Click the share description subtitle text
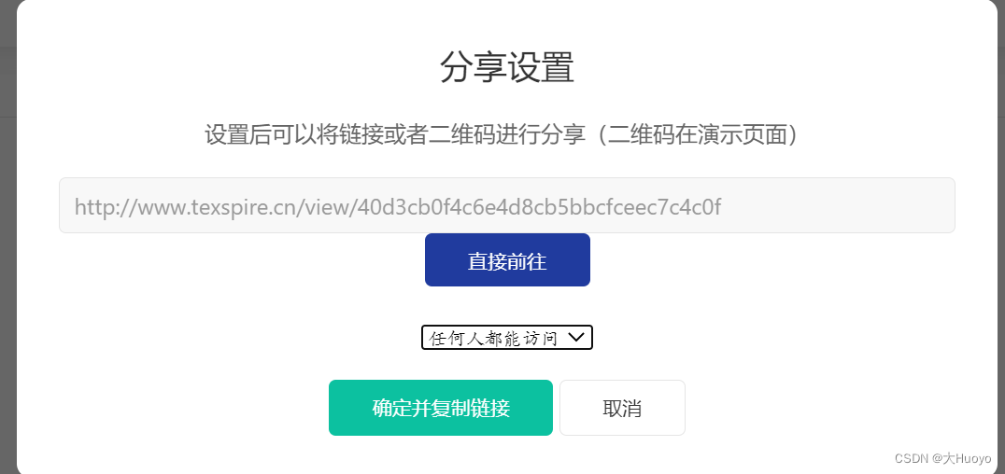 [x=502, y=135]
